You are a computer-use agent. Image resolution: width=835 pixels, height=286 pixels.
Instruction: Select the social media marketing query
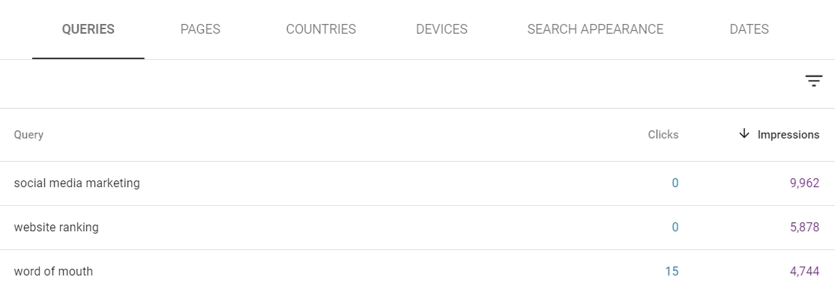click(x=76, y=183)
